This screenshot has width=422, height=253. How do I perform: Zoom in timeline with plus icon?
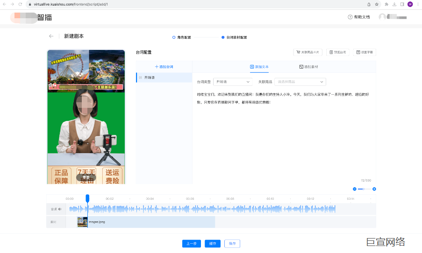(x=374, y=189)
